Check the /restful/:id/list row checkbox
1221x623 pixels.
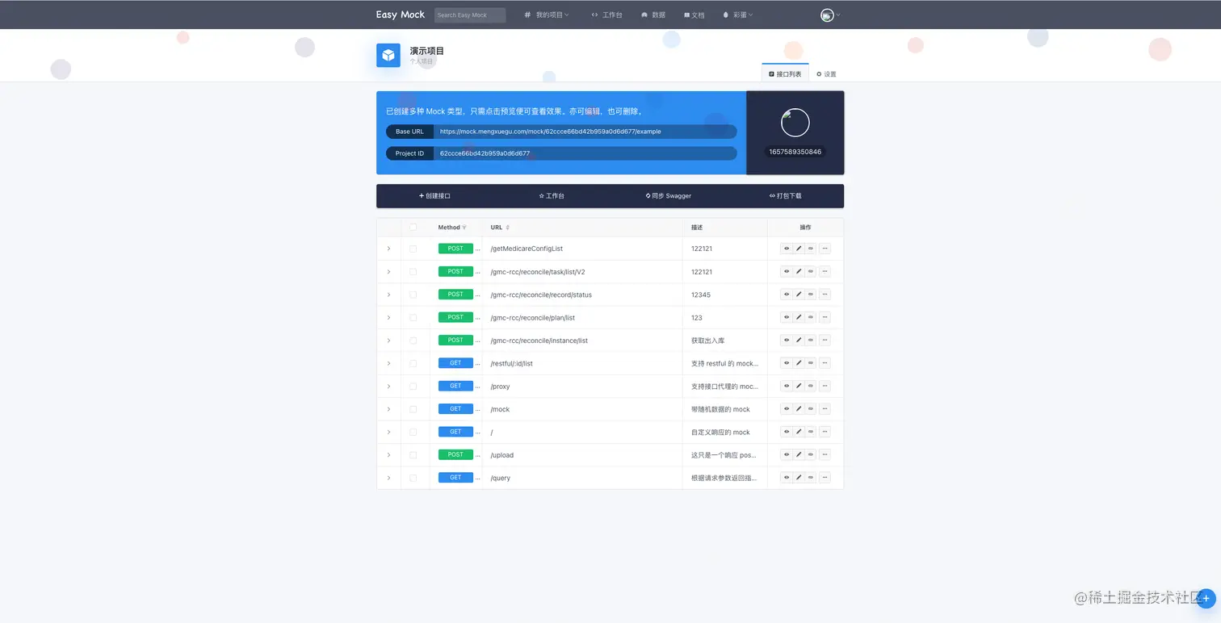point(413,363)
